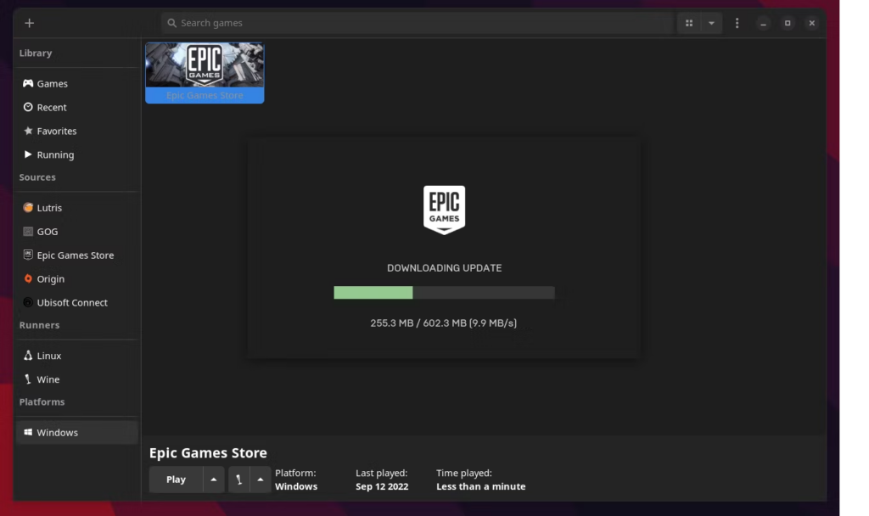The width and height of the screenshot is (869, 516).
Task: Focus the Search games field
Action: click(x=418, y=23)
